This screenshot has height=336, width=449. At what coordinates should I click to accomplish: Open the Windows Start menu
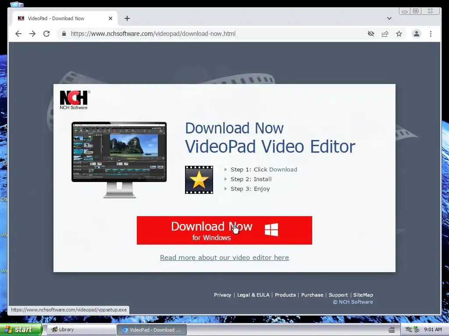coord(21,329)
